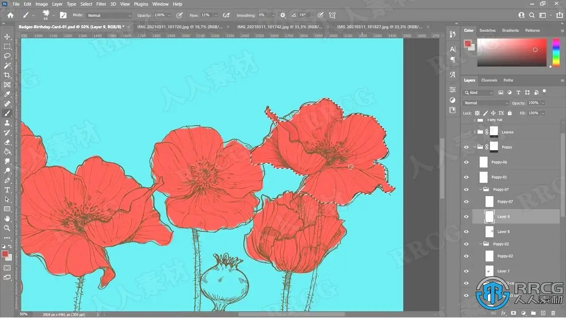
Task: Hide the Poppy-06 layer
Action: tap(466, 162)
